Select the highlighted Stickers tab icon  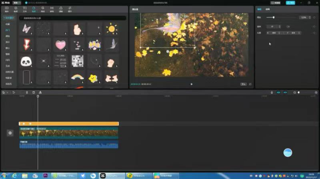pyautogui.click(x=34, y=9)
